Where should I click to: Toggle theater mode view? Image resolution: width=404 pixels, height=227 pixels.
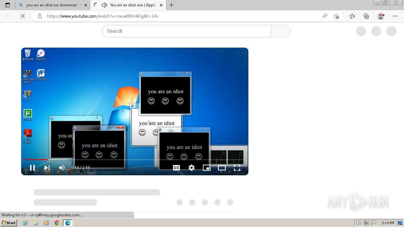point(222,168)
